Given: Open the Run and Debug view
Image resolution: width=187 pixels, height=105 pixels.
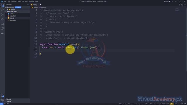Looking at the screenshot, I should (x=2, y=19).
